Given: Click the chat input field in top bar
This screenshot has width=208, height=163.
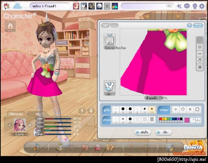Looking at the screenshot, I should [148, 6].
